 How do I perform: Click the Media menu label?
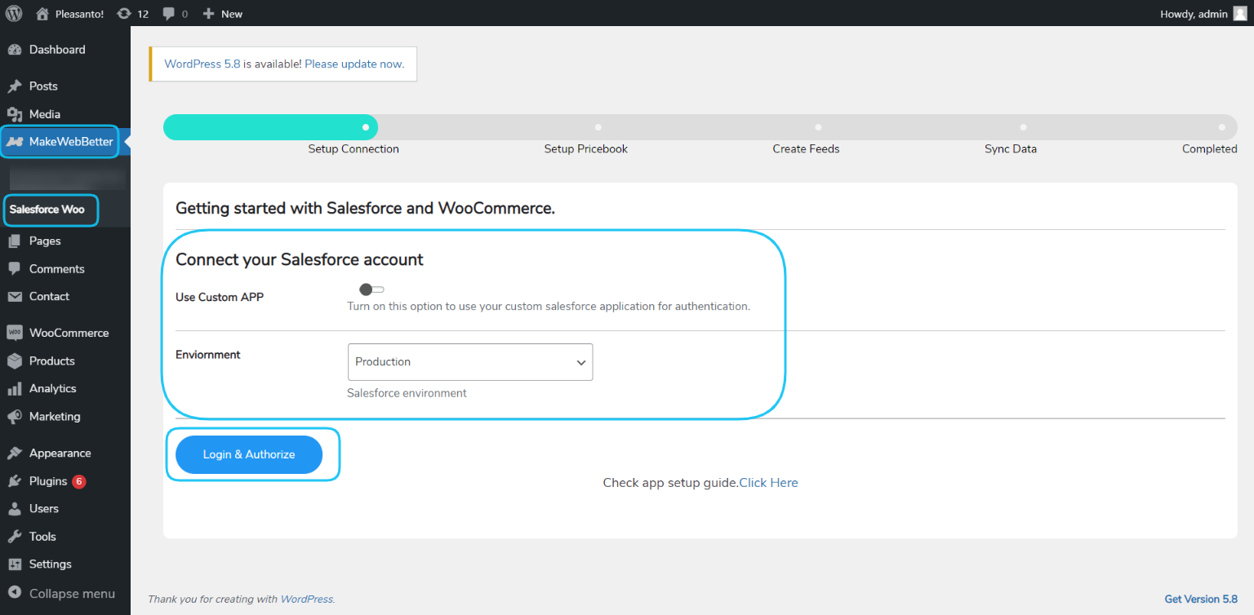click(x=45, y=114)
